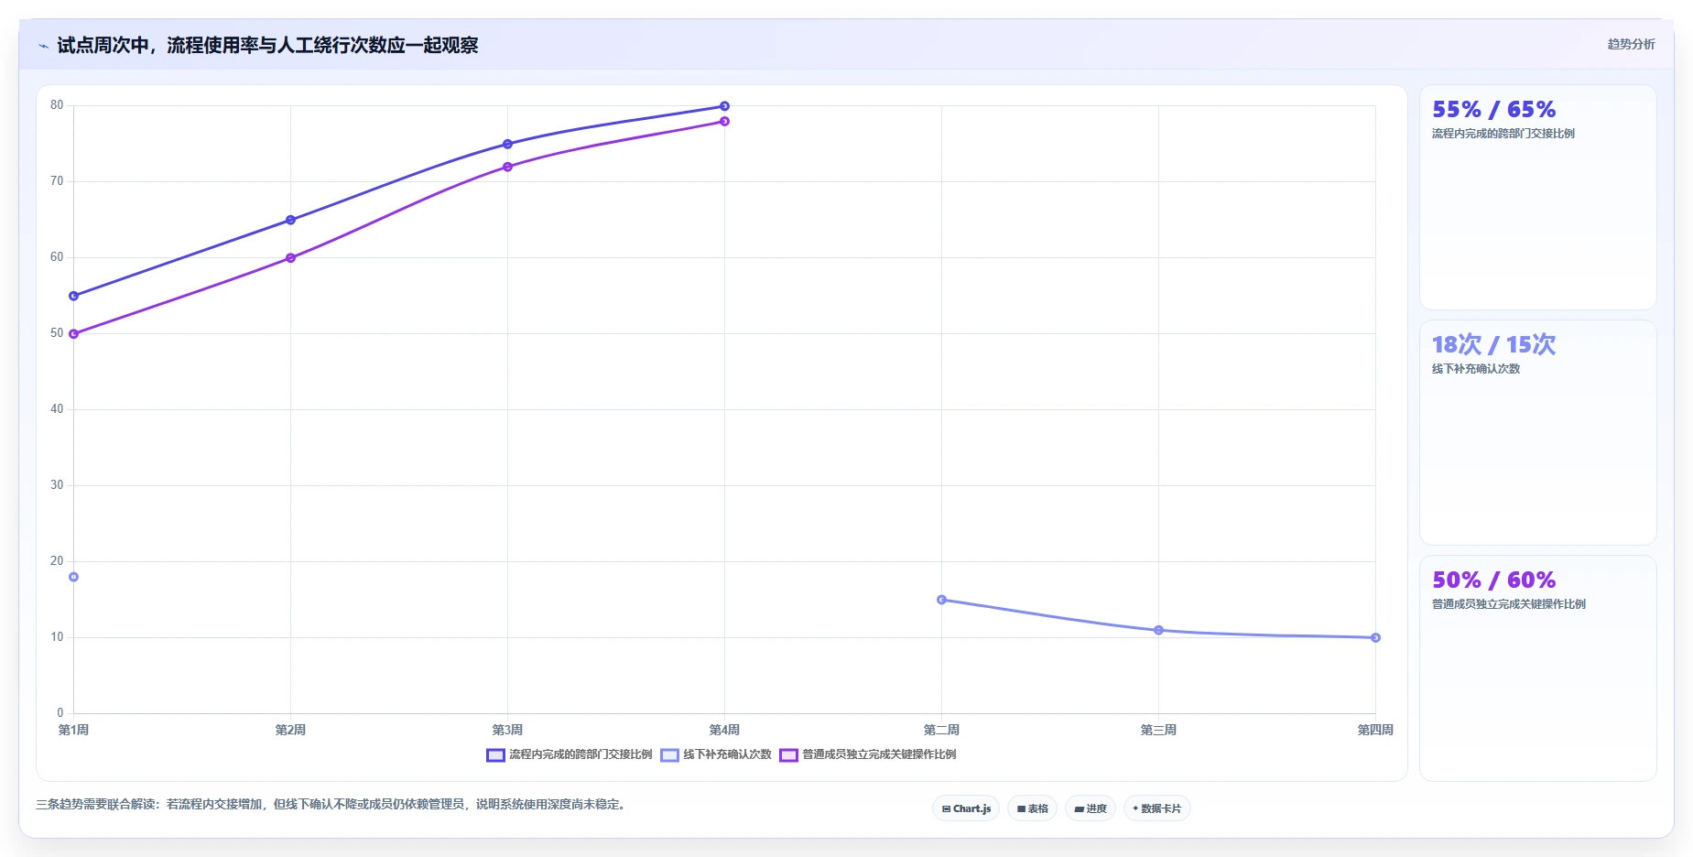The width and height of the screenshot is (1693, 857).
Task: Click the x-axis label 第2周
Action: (290, 730)
